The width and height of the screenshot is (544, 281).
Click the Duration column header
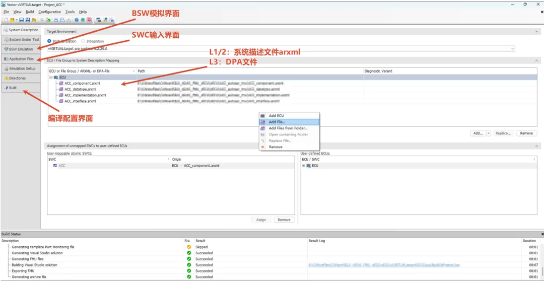(530, 241)
